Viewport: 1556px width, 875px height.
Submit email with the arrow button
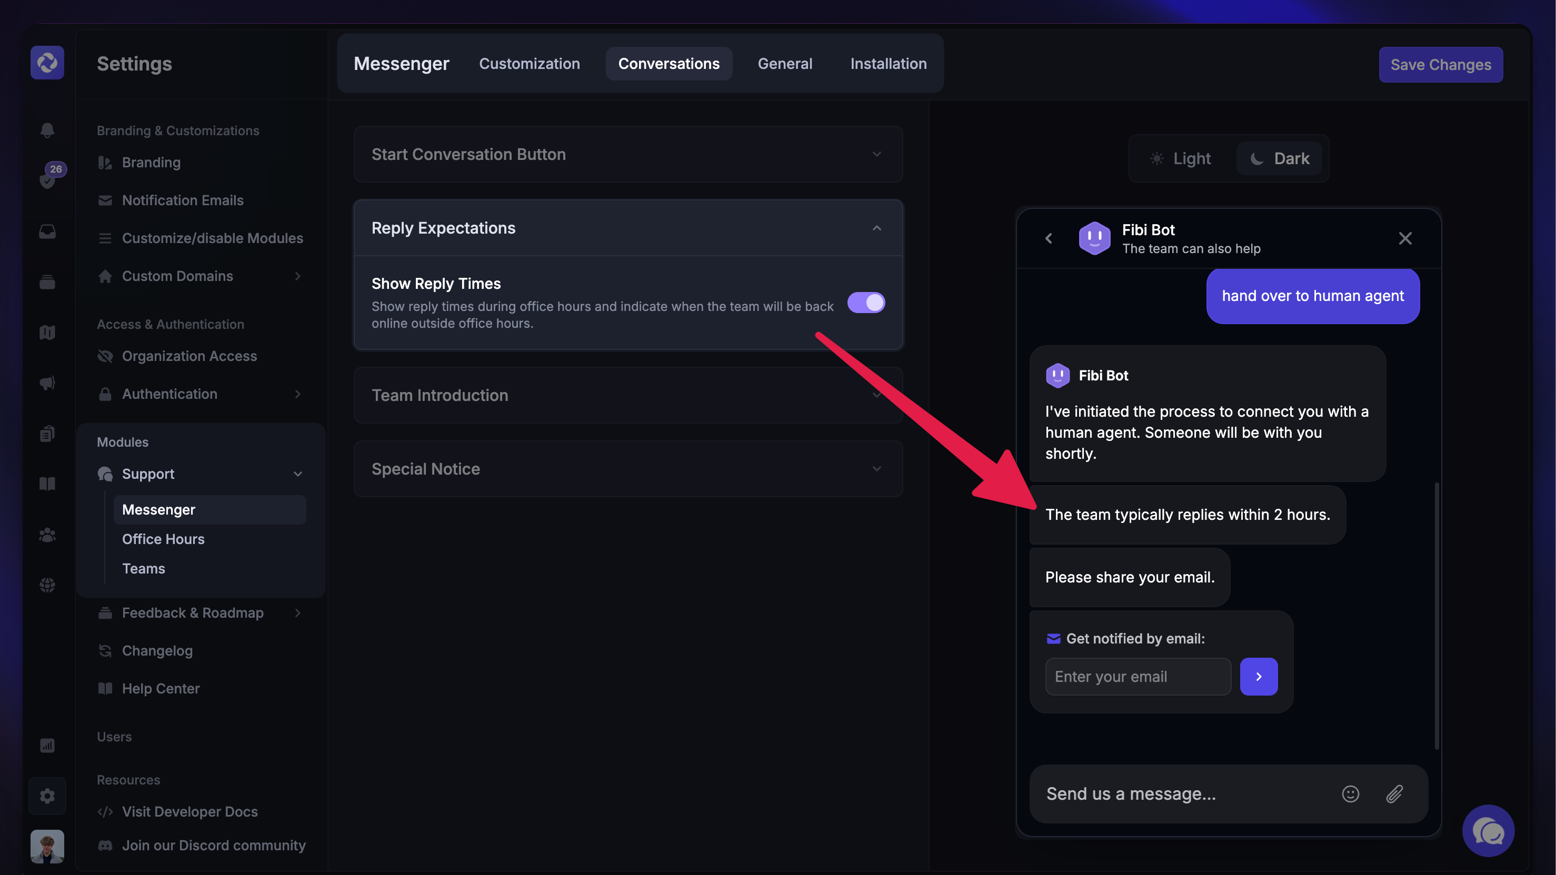coord(1258,676)
